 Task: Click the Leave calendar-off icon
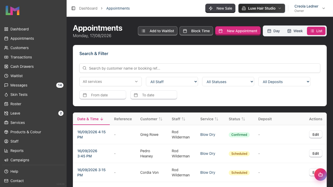pos(6,113)
